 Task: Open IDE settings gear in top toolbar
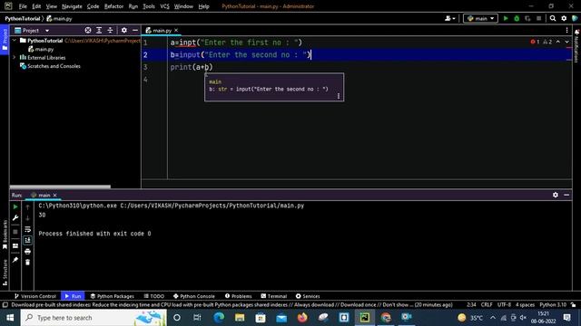[564, 18]
